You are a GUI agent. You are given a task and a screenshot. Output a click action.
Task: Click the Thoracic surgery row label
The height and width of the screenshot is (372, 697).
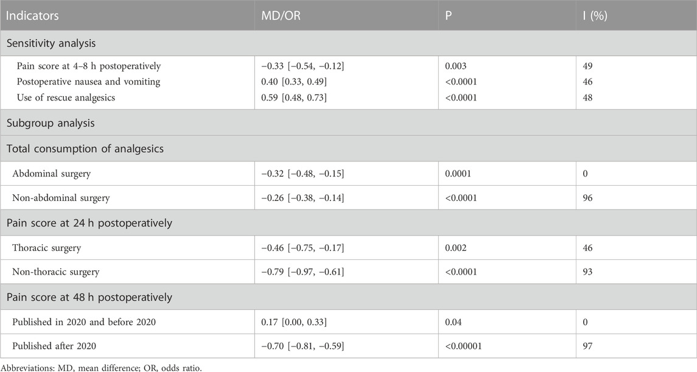(47, 248)
